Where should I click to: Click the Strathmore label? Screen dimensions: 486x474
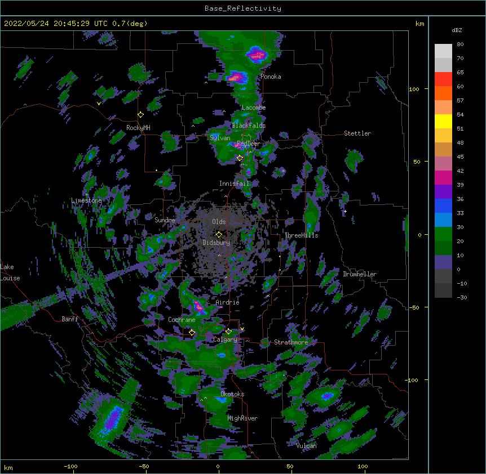(x=291, y=342)
